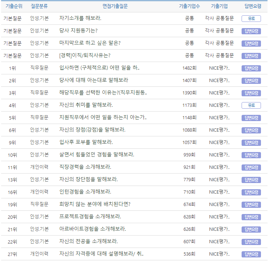Click 답변요령 for 당사 지원동기는?
The image size is (269, 268).
click(x=251, y=31)
